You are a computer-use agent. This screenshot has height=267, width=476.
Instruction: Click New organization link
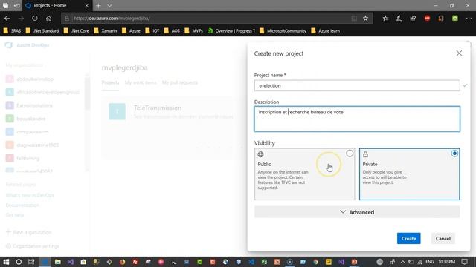(x=29, y=232)
